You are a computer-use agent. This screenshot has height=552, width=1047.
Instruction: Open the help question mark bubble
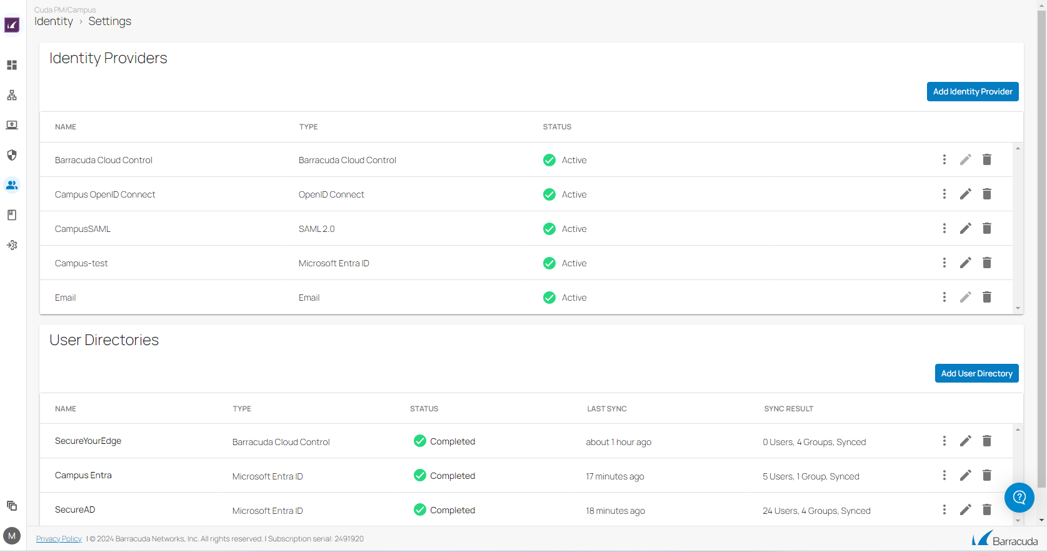[1019, 498]
